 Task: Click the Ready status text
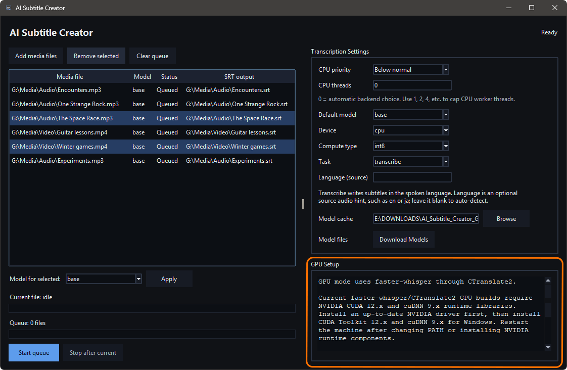549,32
